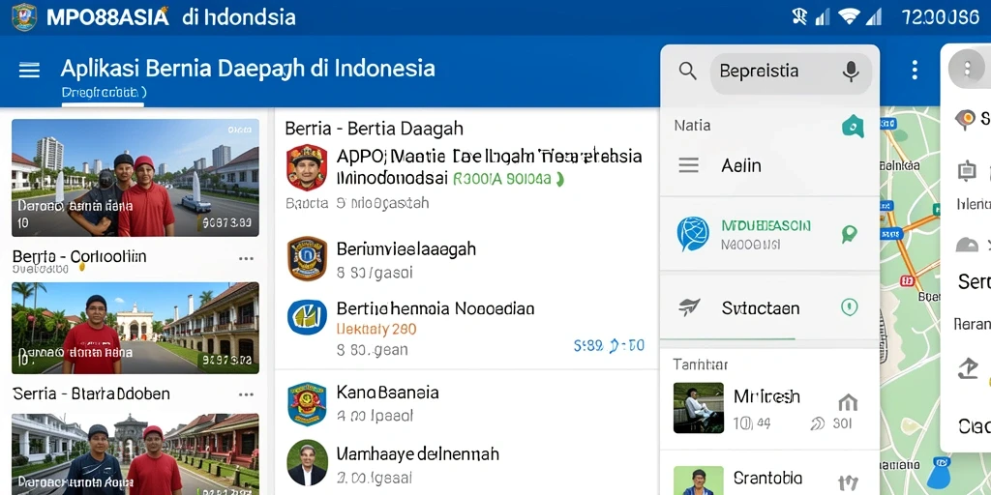Open the Beriunvieslaaegah news item

pos(466,259)
